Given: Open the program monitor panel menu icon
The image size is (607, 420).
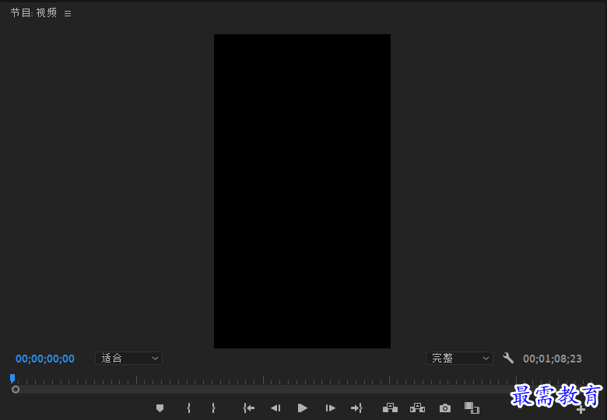Looking at the screenshot, I should tap(68, 13).
